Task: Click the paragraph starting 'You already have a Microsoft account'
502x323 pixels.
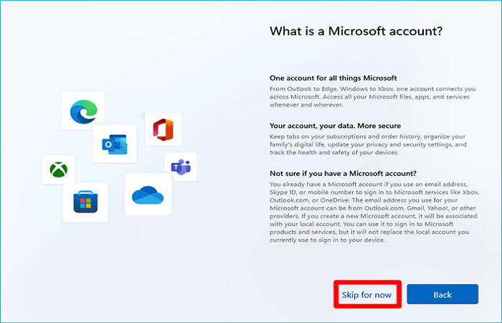Action: point(374,212)
